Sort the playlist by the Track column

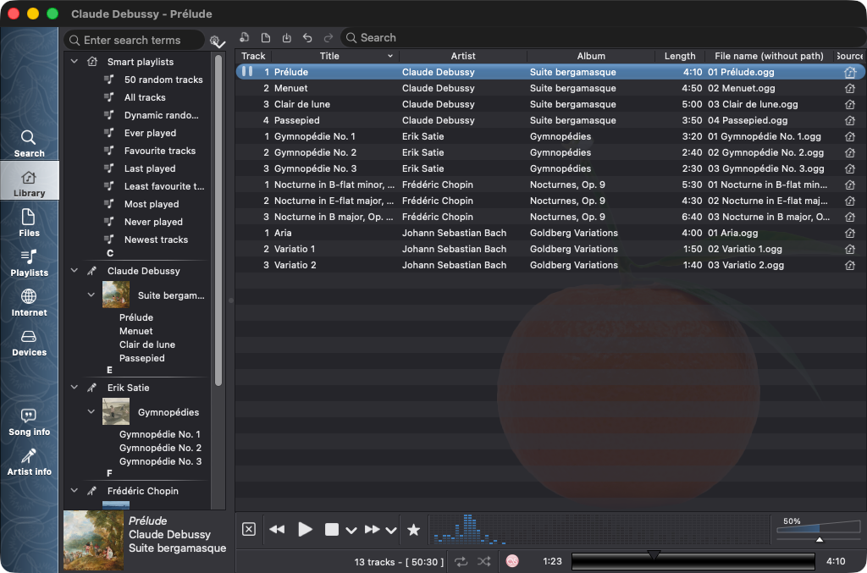click(x=253, y=56)
